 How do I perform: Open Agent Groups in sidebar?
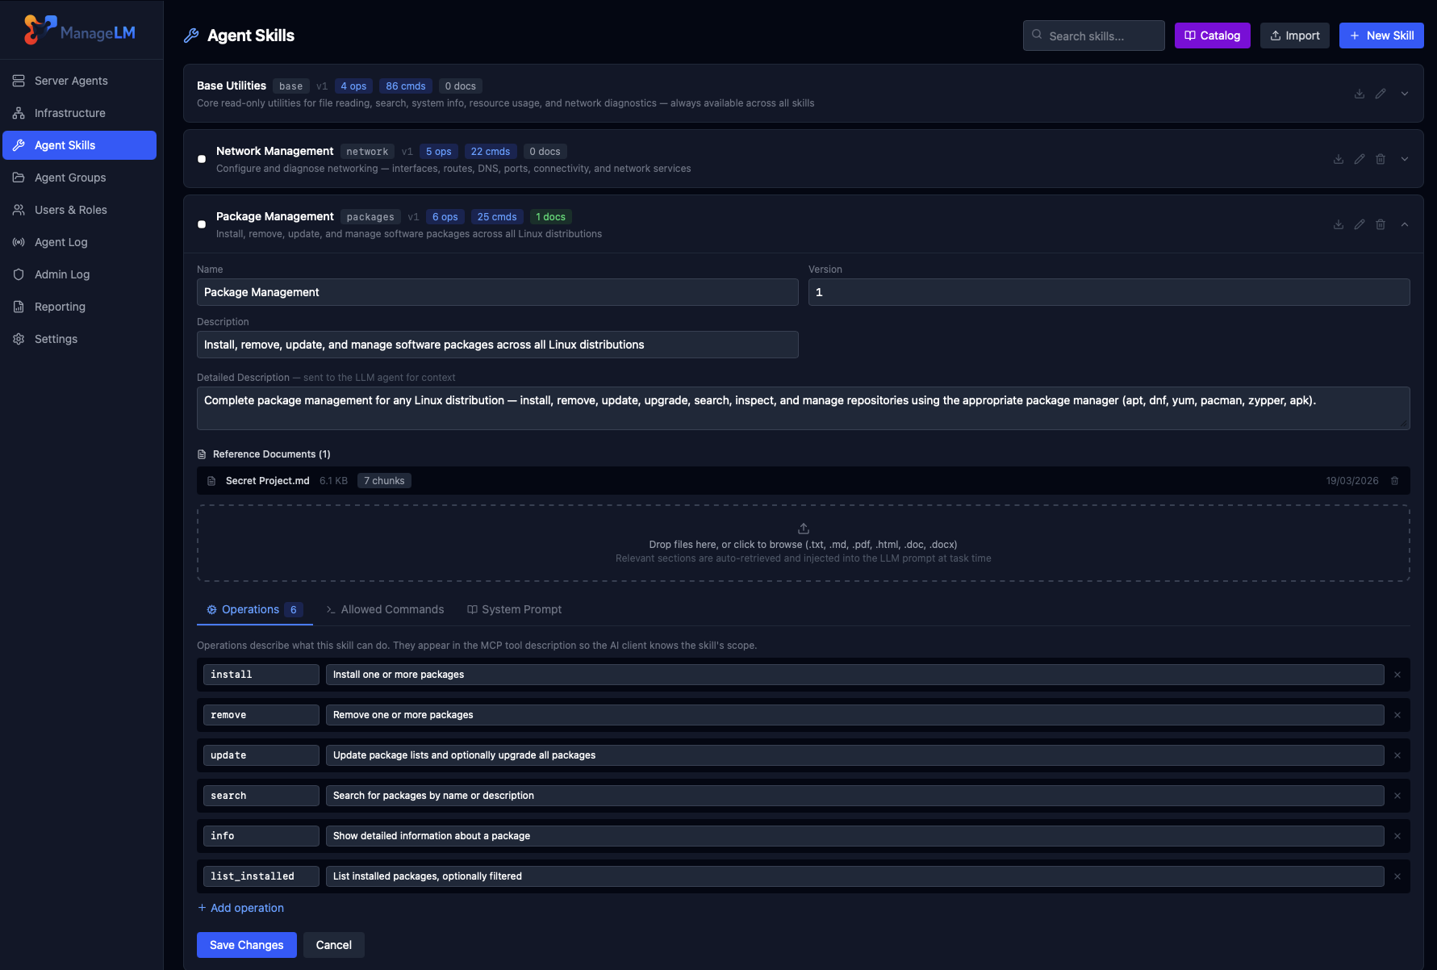coord(79,178)
